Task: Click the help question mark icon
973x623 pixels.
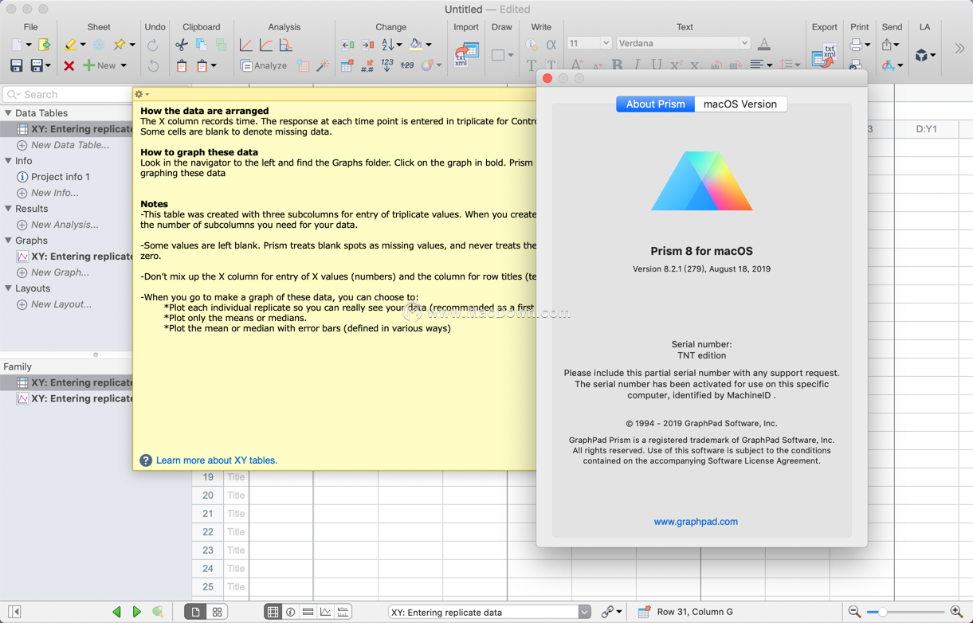Action: point(146,460)
